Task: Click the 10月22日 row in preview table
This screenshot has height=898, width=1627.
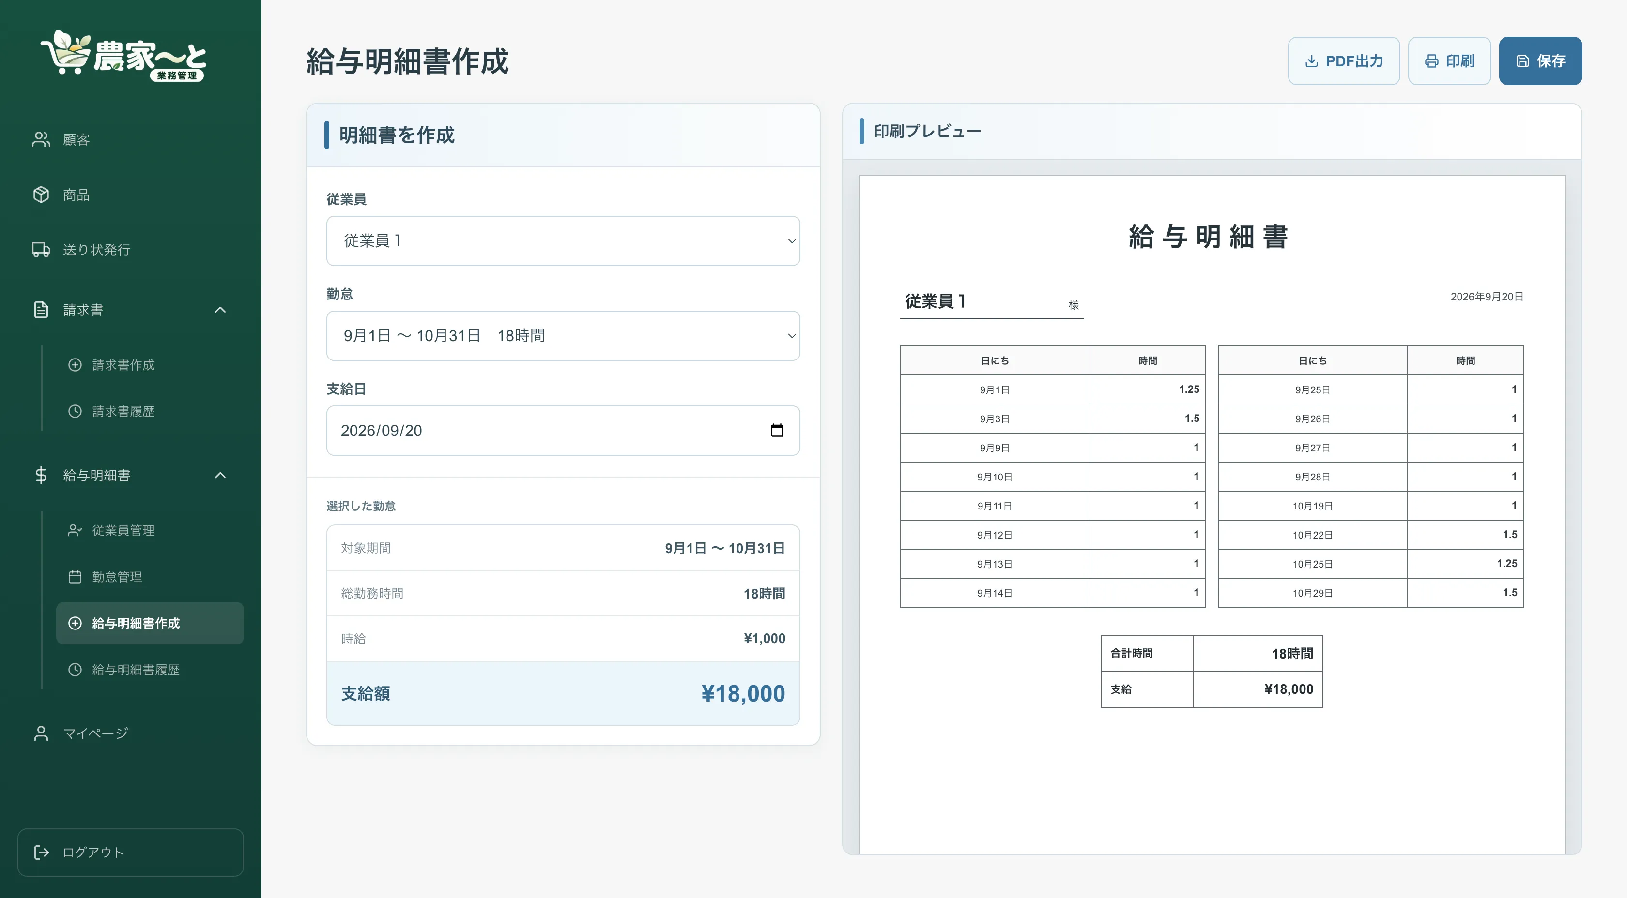Action: 1370,535
